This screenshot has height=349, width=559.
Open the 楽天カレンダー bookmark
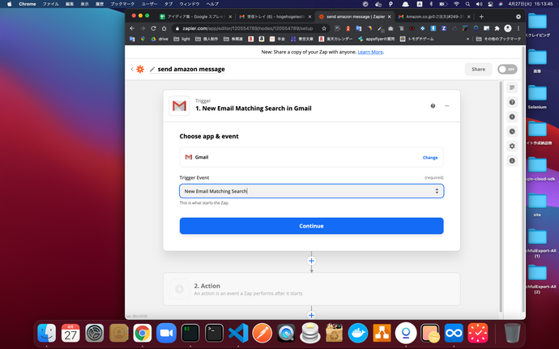(x=336, y=39)
